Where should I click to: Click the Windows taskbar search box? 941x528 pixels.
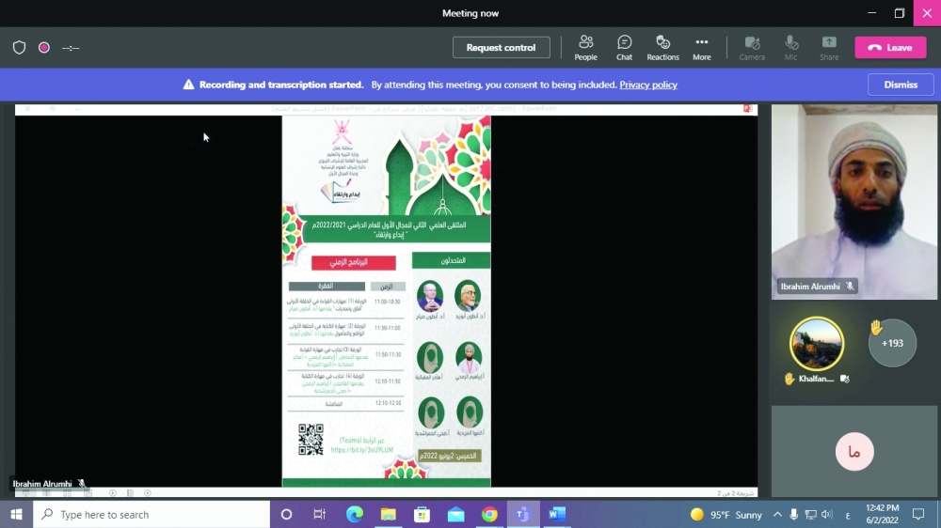tap(151, 514)
